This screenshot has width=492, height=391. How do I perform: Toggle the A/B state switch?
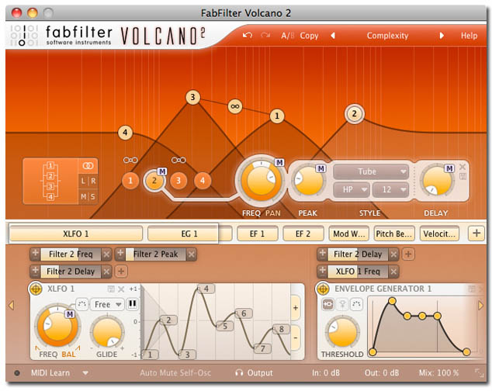[x=288, y=36]
